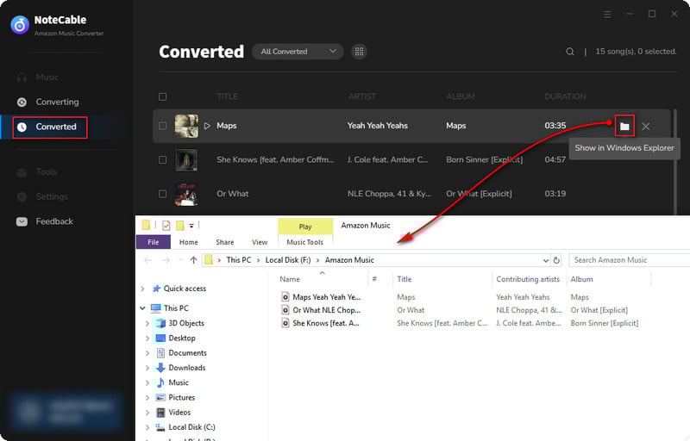Open the Customize Quick Access Toolbar arrow
This screenshot has height=441, width=690.
pyautogui.click(x=191, y=226)
